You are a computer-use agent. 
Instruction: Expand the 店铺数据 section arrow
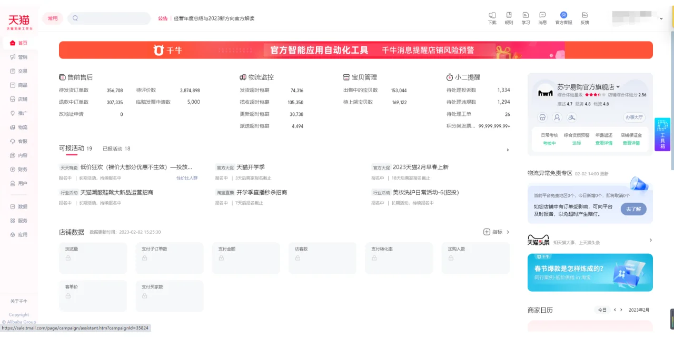click(508, 232)
